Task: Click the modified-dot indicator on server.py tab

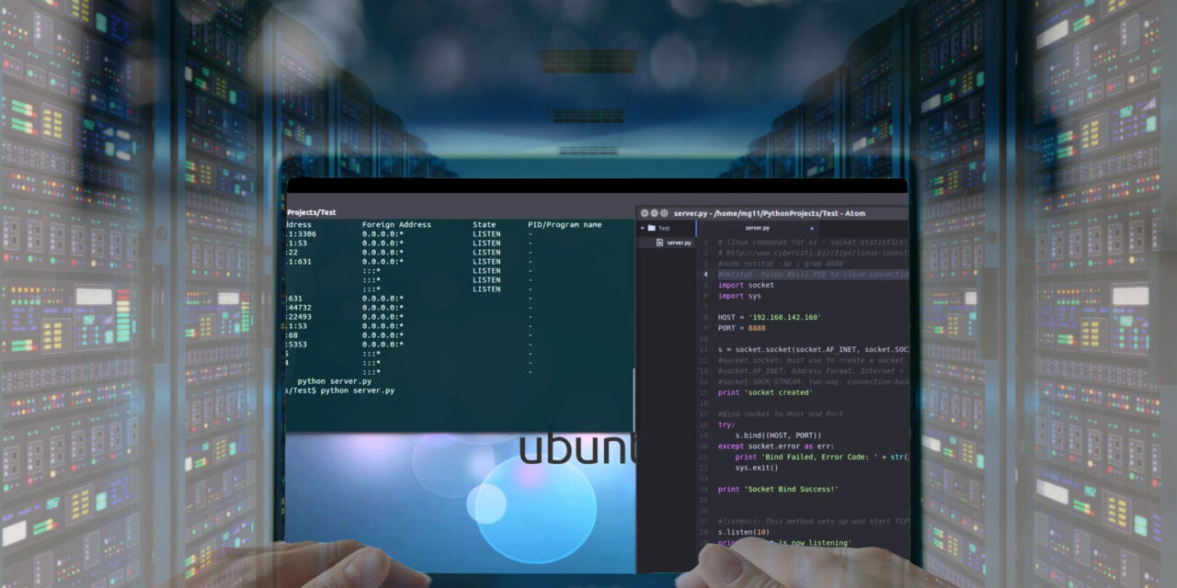Action: (x=811, y=228)
